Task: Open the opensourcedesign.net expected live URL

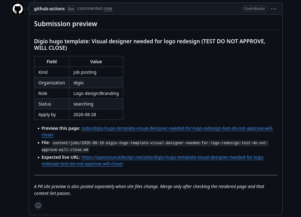Action: (153, 160)
